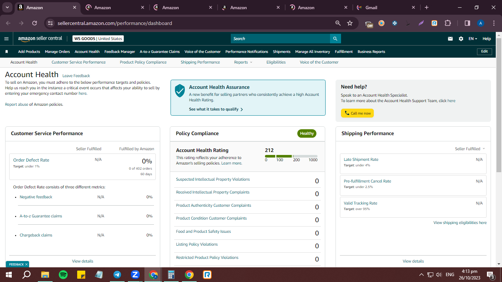
Task: Click the bookmark flag icon before Add Products
Action: 7,52
